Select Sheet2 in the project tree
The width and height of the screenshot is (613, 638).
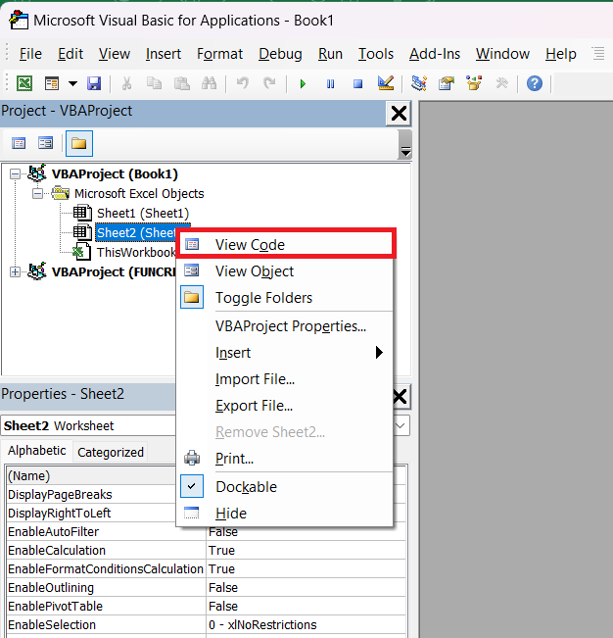(x=136, y=232)
